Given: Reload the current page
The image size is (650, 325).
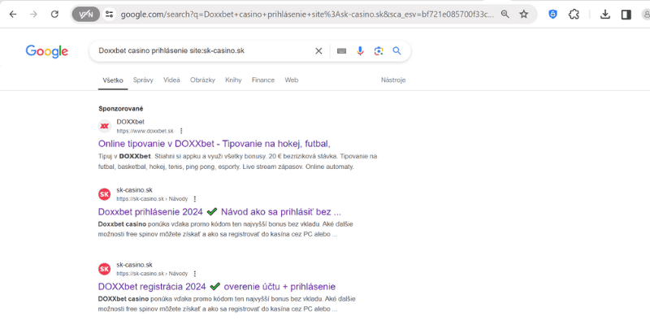Looking at the screenshot, I should tap(54, 14).
